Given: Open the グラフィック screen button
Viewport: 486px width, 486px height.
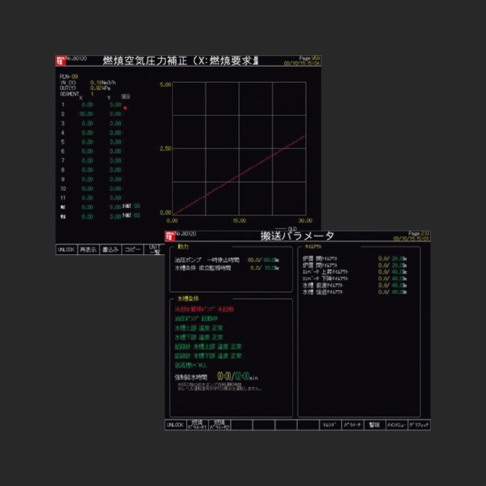Looking at the screenshot, I should pyautogui.click(x=419, y=425).
